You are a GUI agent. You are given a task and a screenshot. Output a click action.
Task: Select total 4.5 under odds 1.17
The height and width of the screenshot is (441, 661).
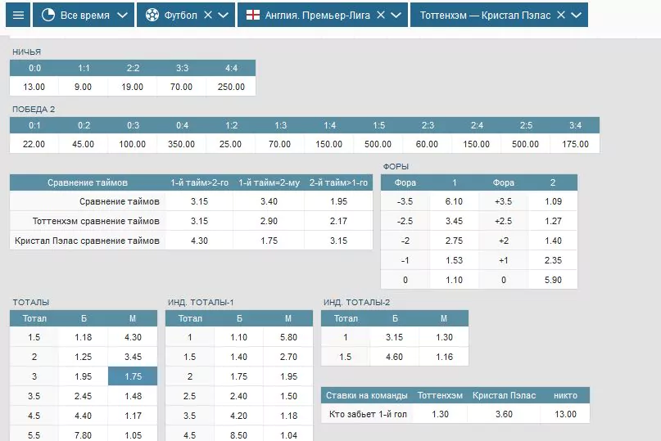(133, 416)
